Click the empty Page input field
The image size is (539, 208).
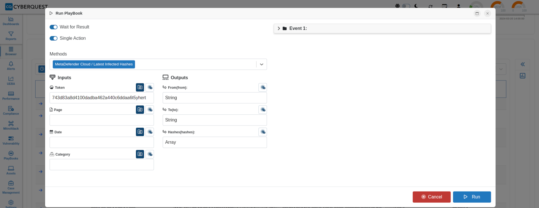pyautogui.click(x=102, y=120)
